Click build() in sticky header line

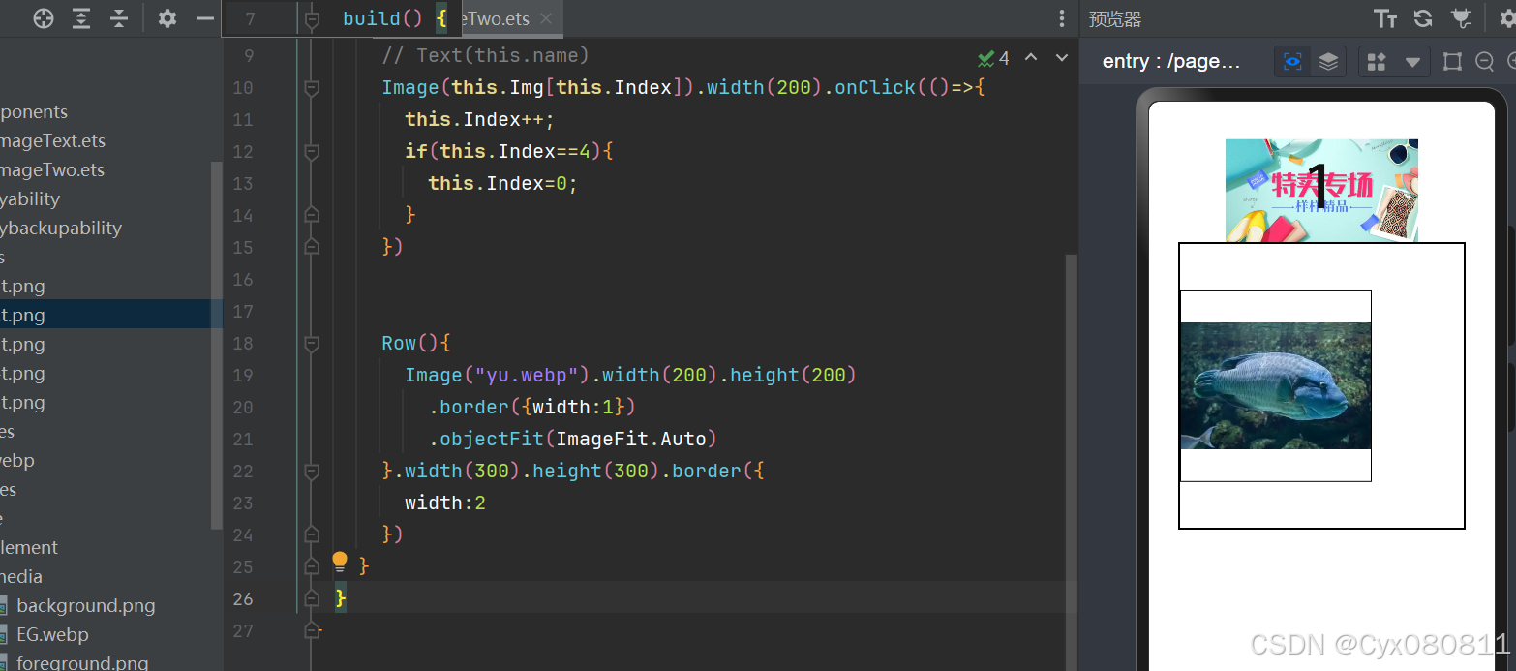coord(382,18)
